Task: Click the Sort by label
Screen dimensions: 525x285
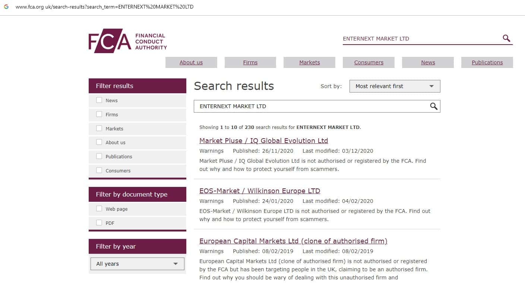Action: click(331, 86)
